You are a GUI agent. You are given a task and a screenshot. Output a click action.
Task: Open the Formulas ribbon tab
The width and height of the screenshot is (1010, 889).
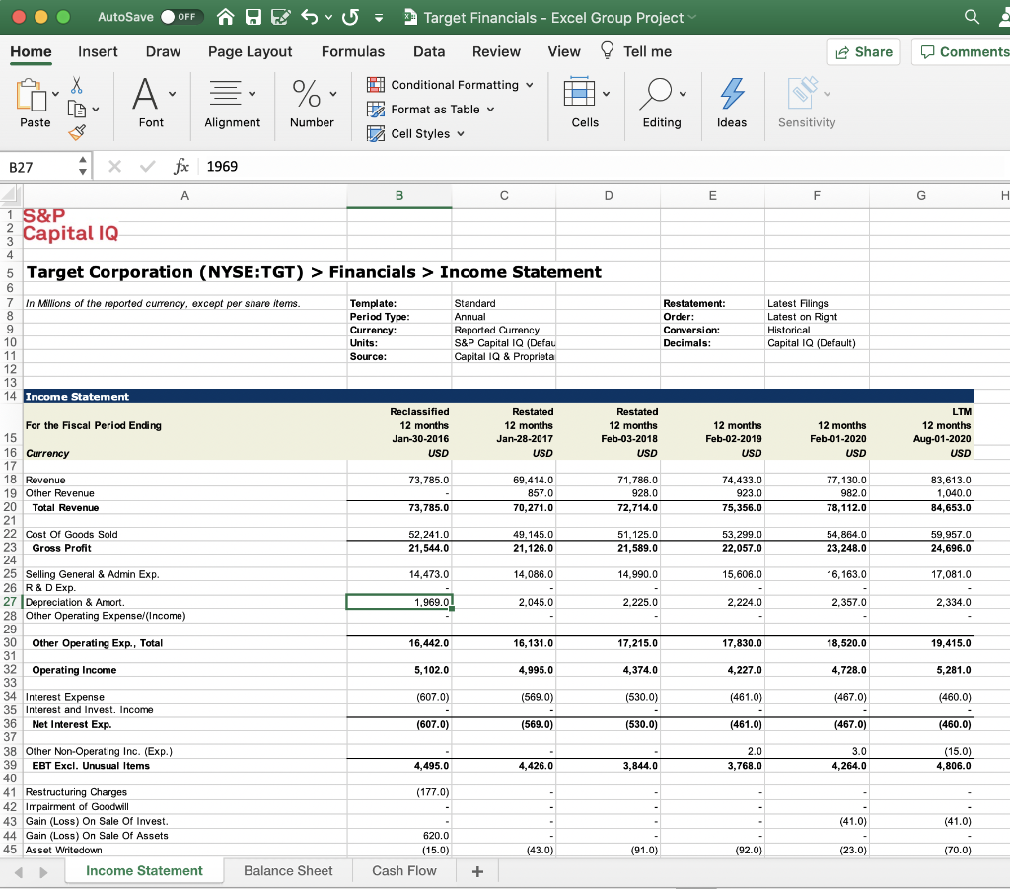click(x=353, y=51)
